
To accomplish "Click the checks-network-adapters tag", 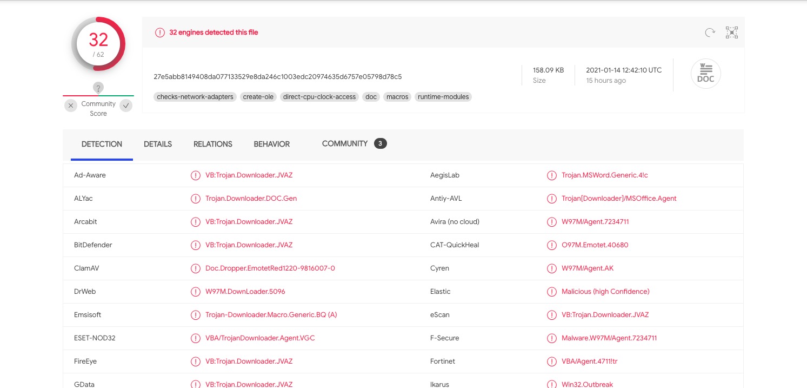I will [195, 97].
